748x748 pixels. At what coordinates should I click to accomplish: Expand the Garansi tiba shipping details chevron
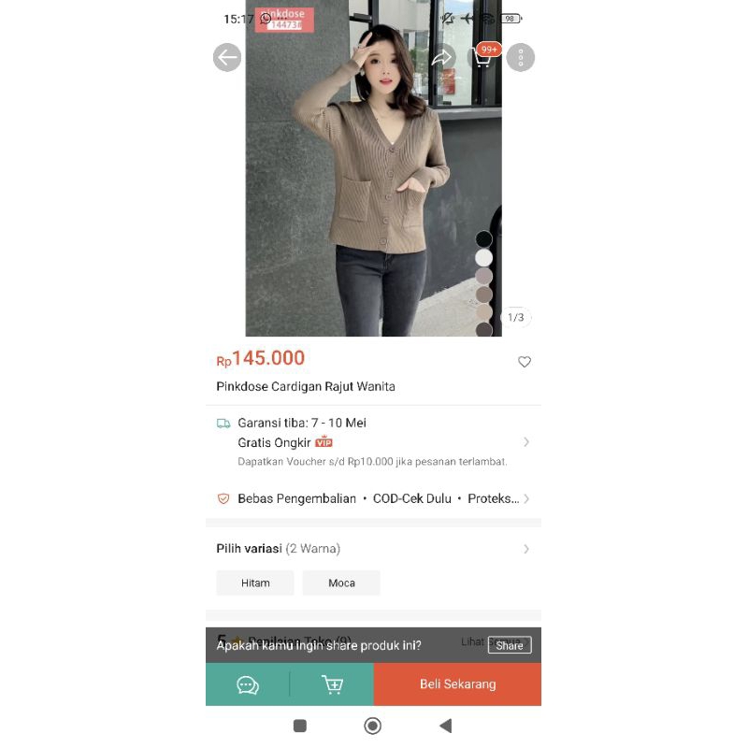point(526,442)
